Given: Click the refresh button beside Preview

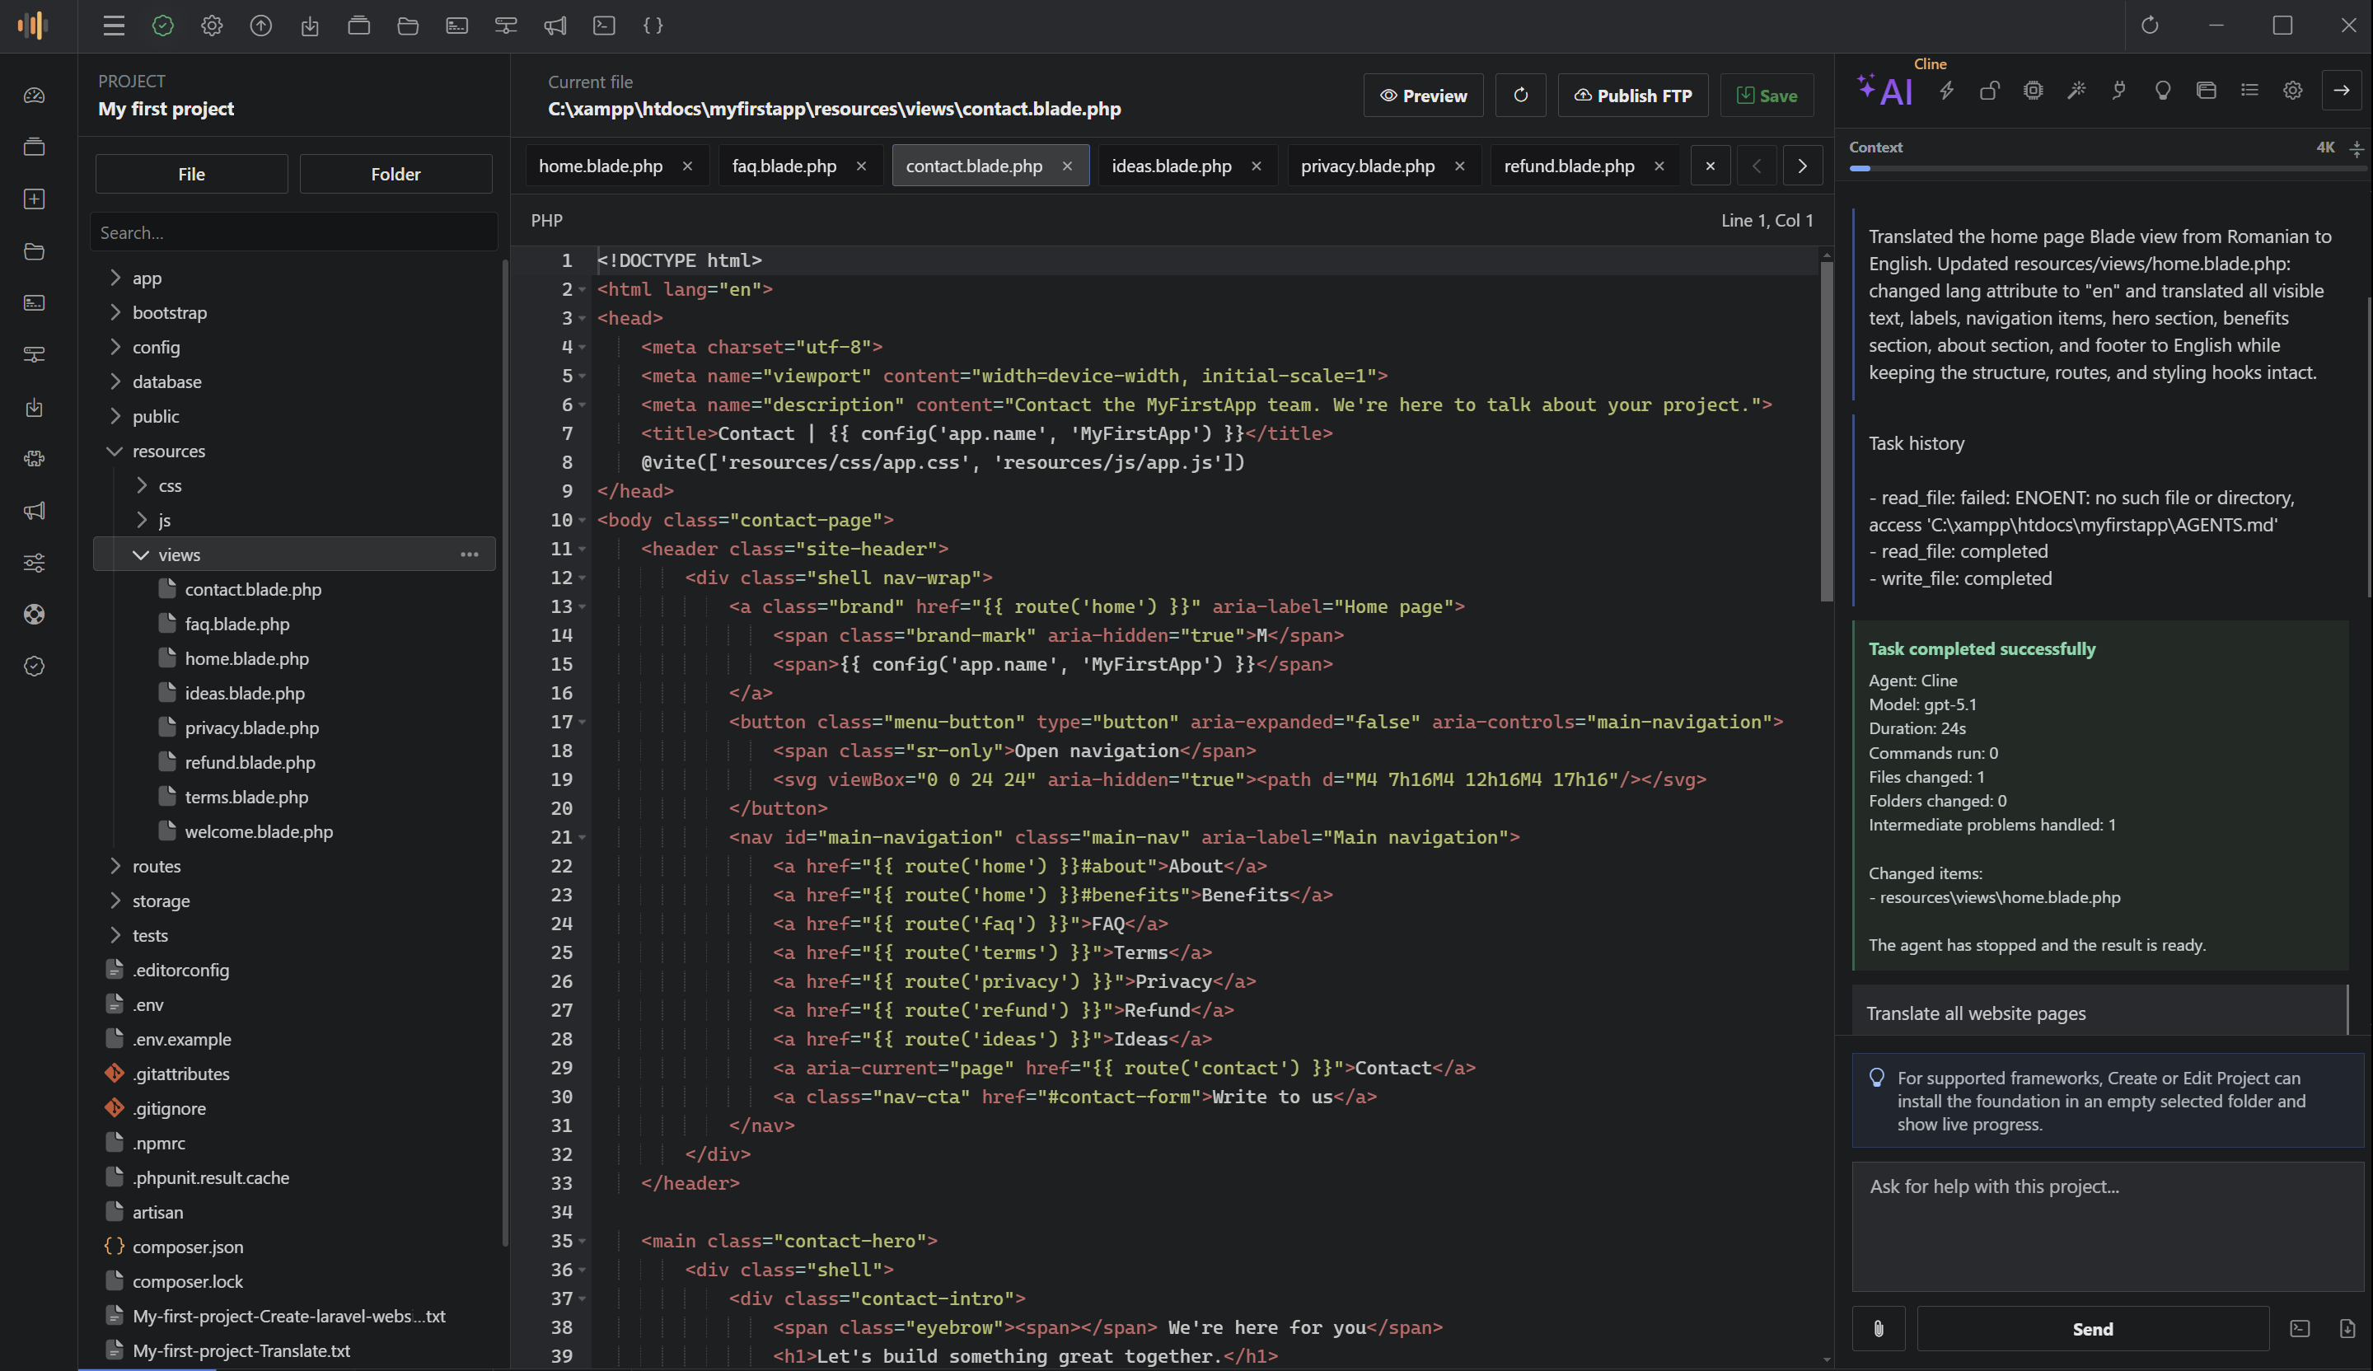Looking at the screenshot, I should pyautogui.click(x=1520, y=95).
